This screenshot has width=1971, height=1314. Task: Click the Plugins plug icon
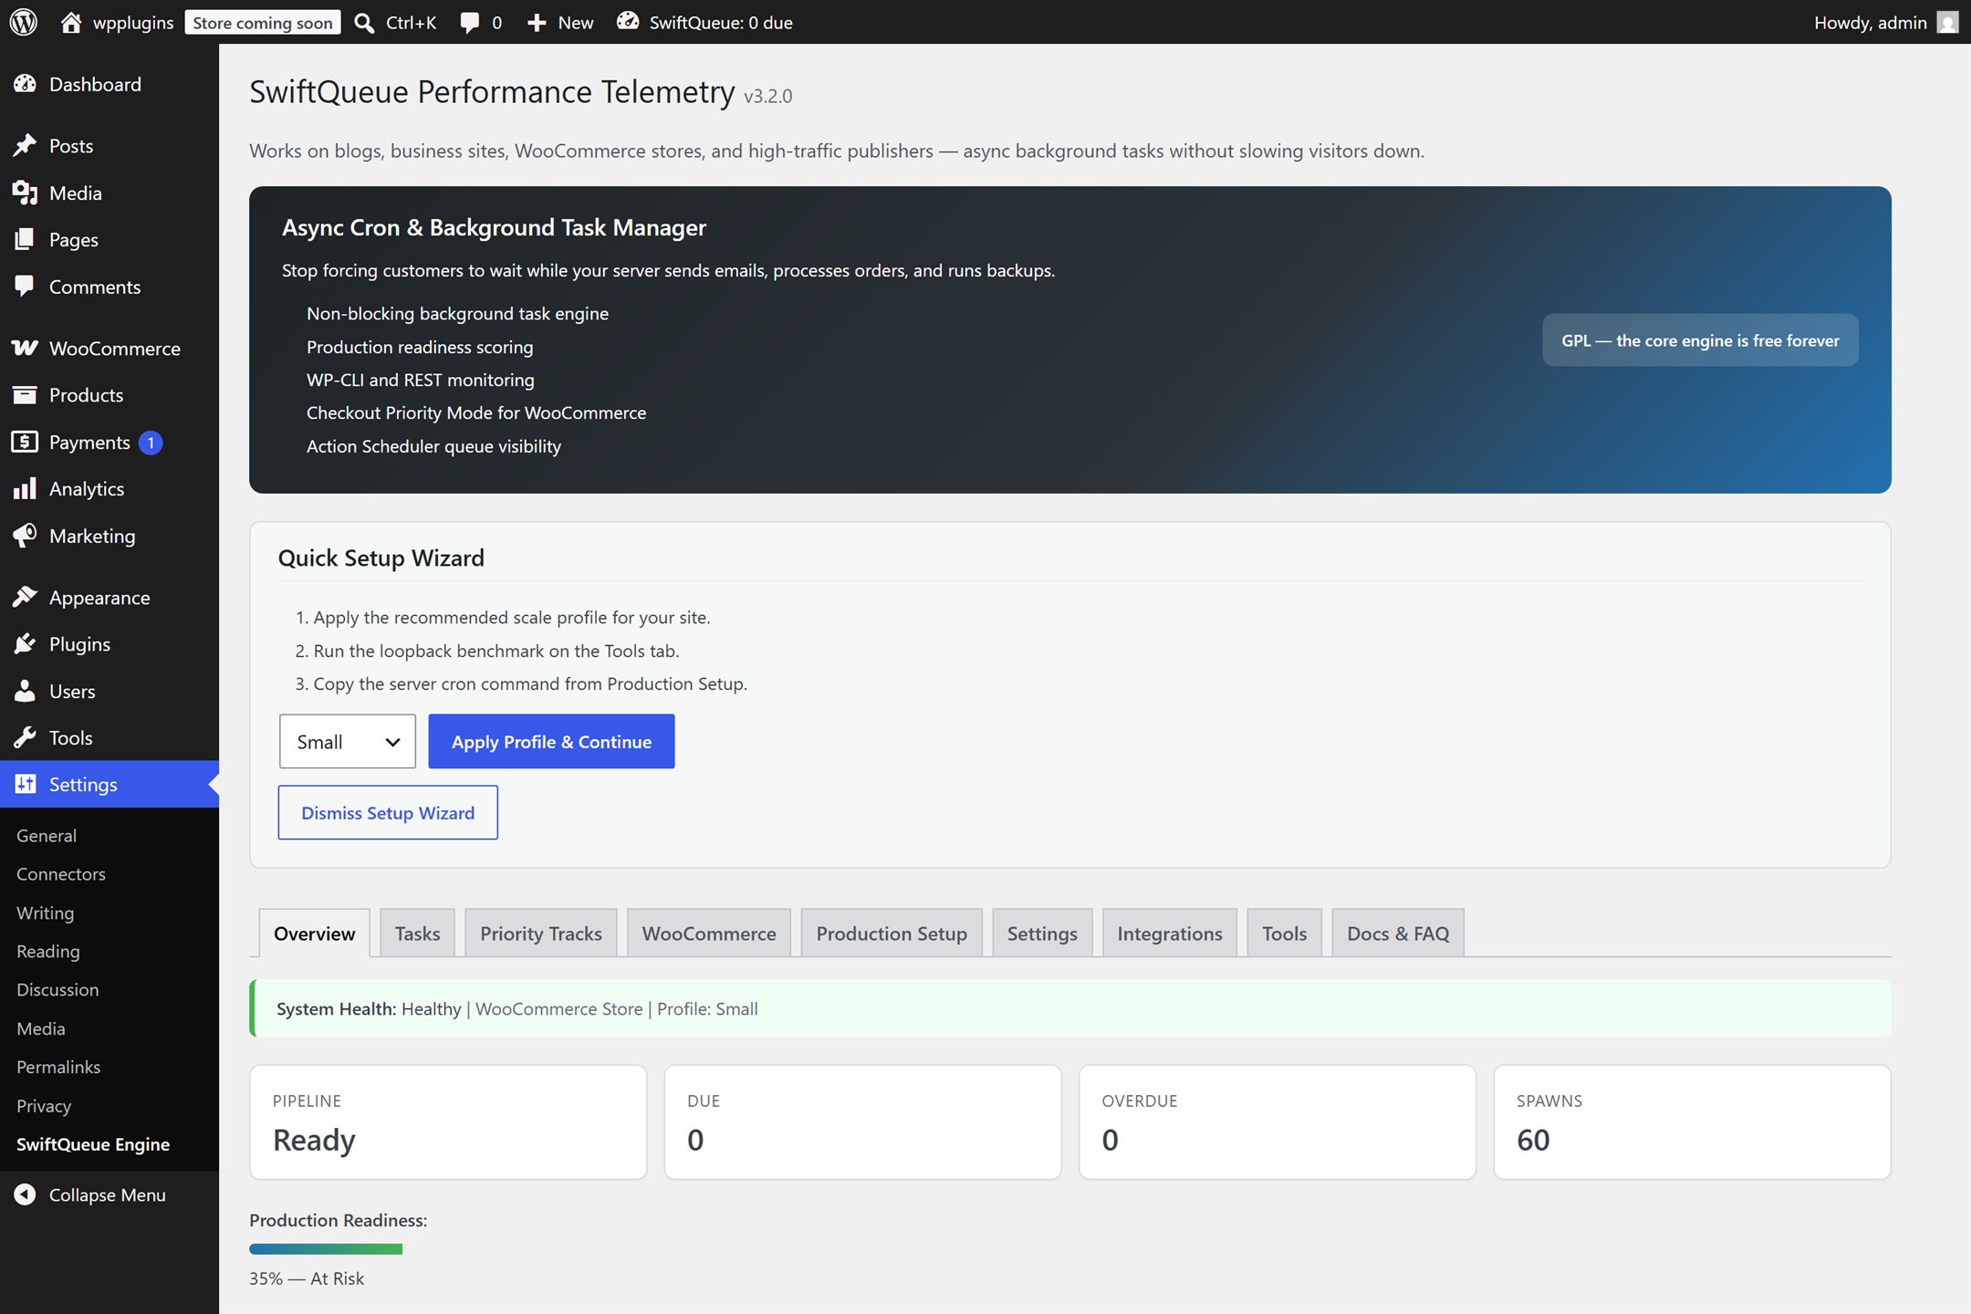click(26, 643)
